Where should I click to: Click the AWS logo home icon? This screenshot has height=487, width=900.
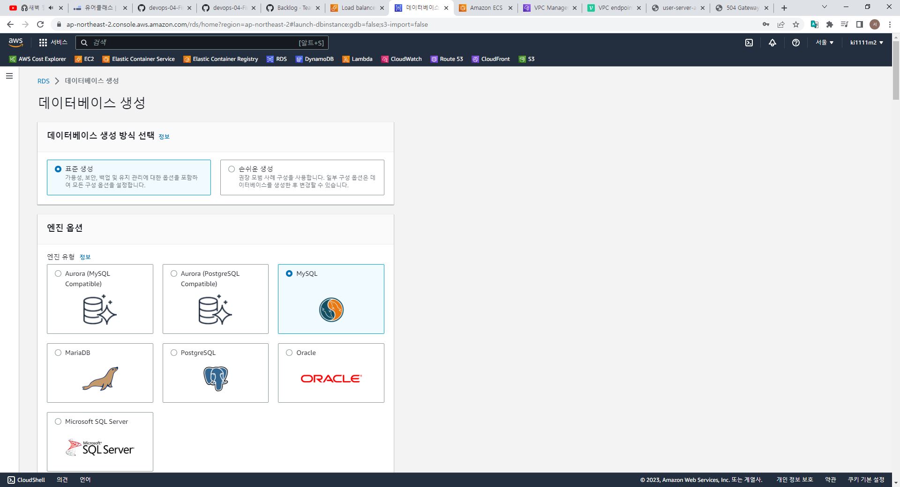click(x=15, y=42)
